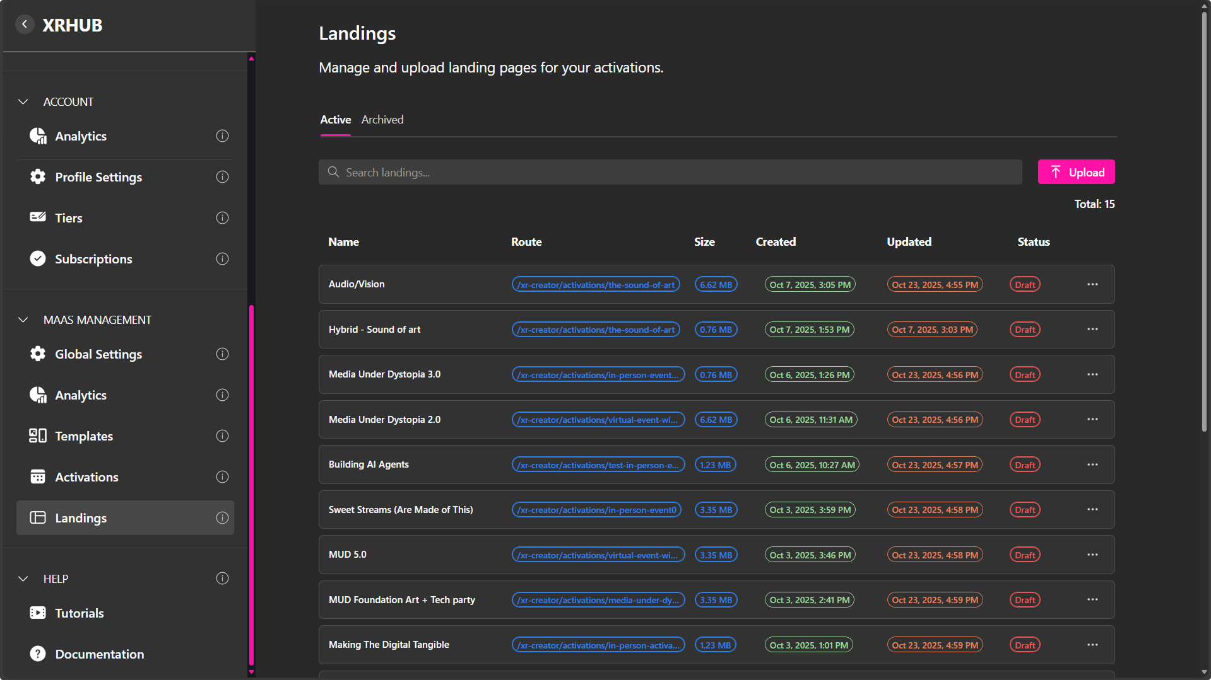Open Templates from the sidebar icon
The width and height of the screenshot is (1211, 680).
[38, 435]
